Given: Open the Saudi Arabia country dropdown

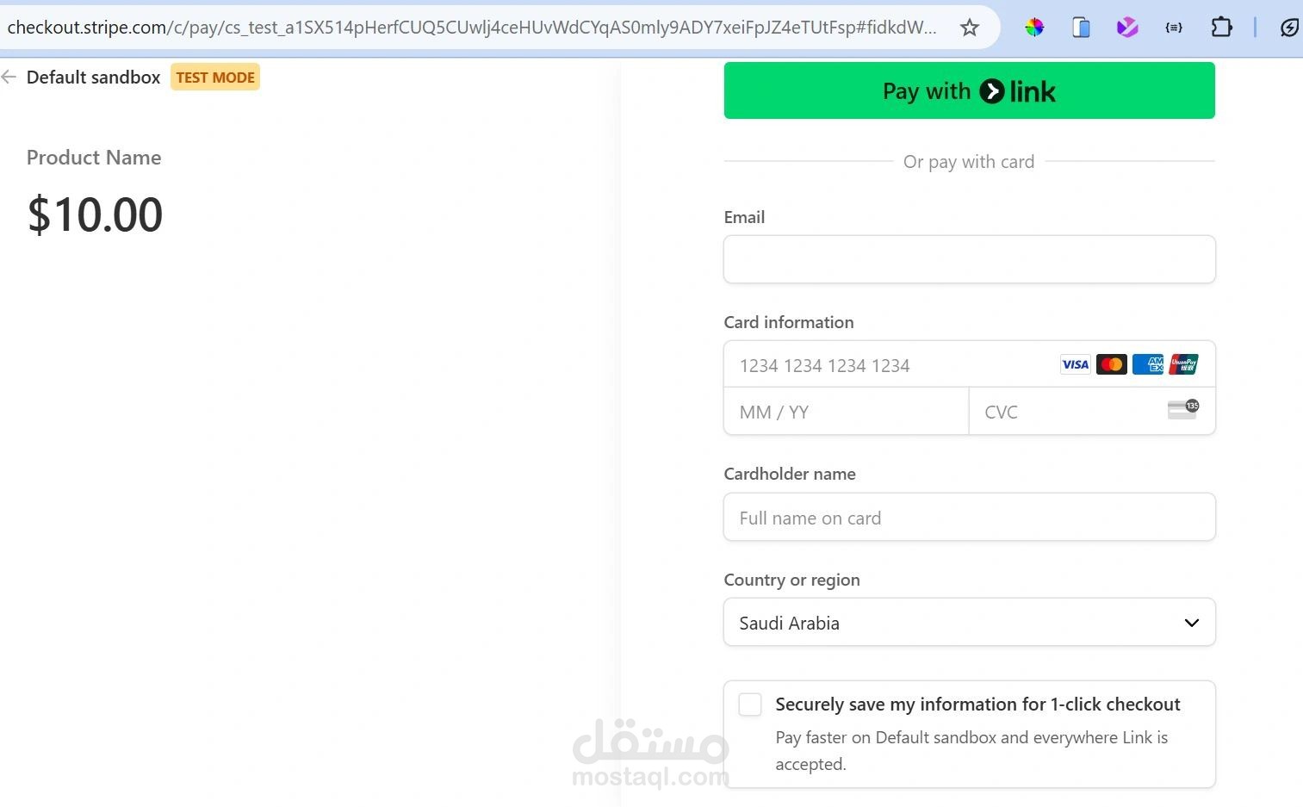Looking at the screenshot, I should point(969,622).
